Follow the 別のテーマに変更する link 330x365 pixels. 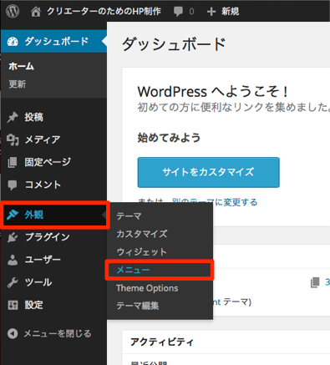click(x=215, y=202)
